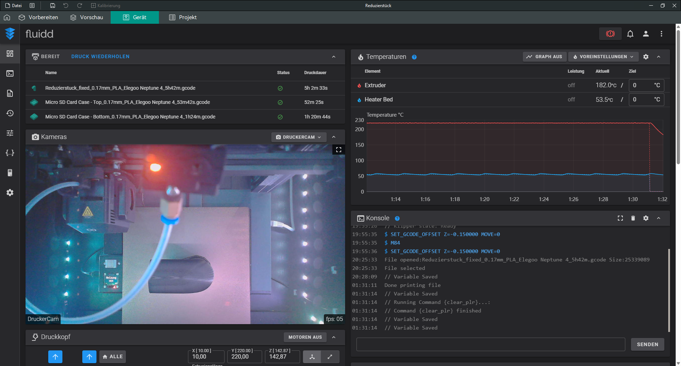Open fluidd three-dot overflow menu

[x=661, y=34]
